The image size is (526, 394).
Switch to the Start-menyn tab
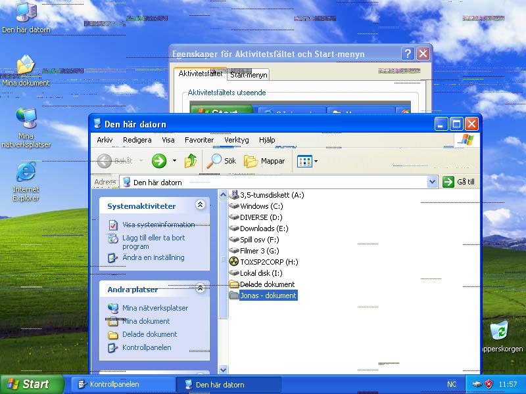tap(249, 75)
